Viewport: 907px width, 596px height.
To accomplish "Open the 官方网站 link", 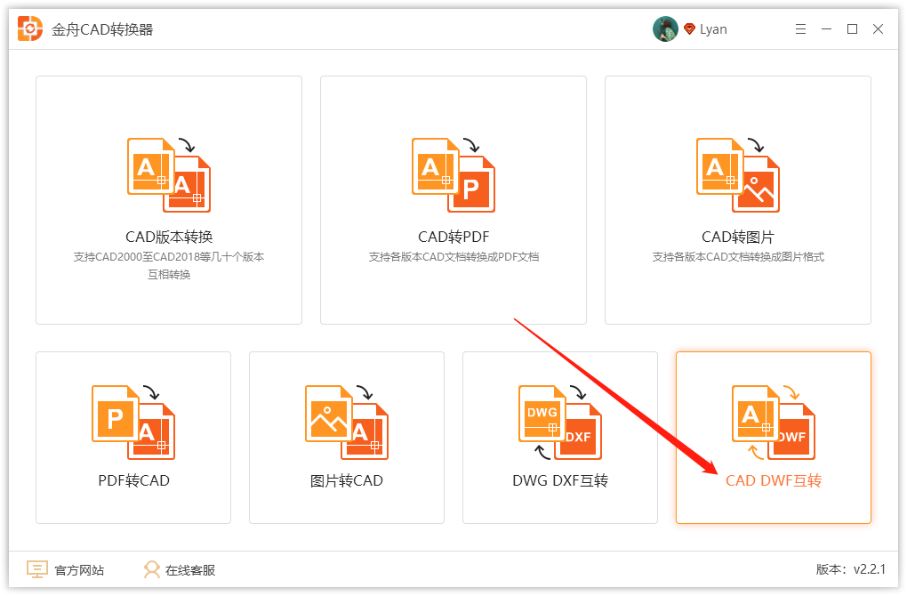I will coord(79,570).
